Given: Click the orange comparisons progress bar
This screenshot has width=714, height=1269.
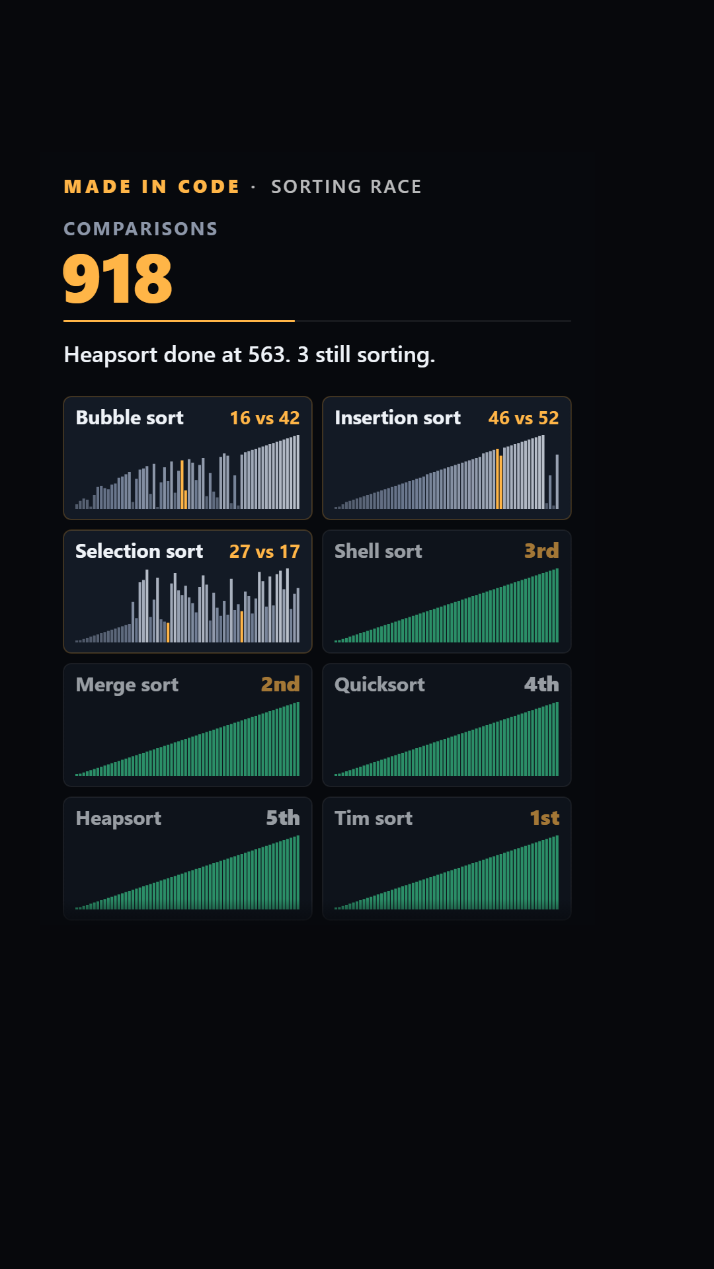Looking at the screenshot, I should 179,321.
